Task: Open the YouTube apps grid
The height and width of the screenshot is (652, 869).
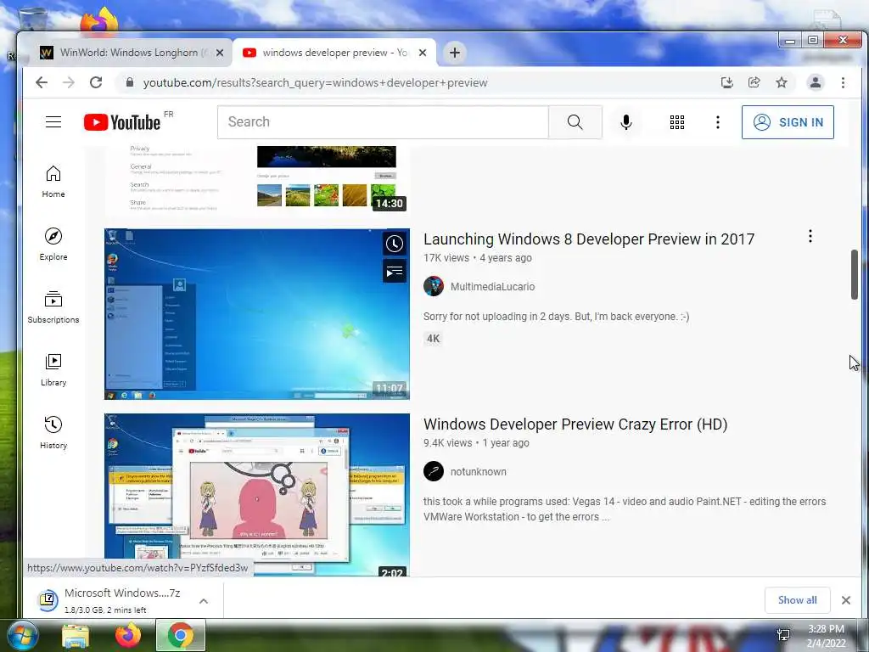Action: (676, 122)
